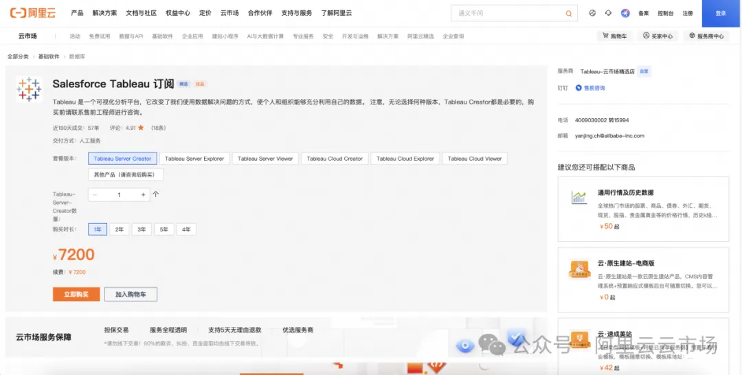Click 基础软件 in the breadcrumb

coord(49,56)
